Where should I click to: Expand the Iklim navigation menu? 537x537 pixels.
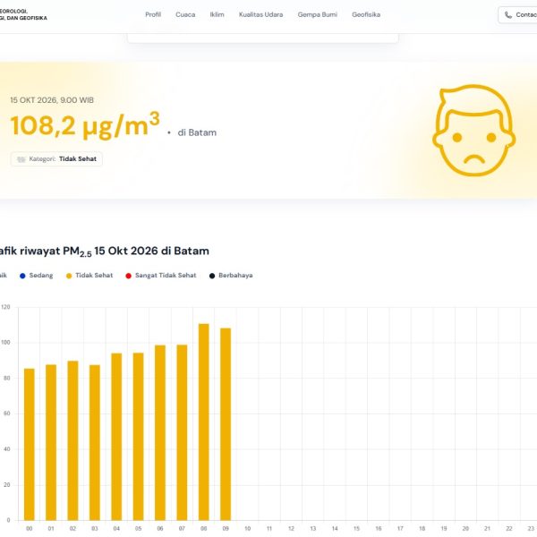[217, 14]
